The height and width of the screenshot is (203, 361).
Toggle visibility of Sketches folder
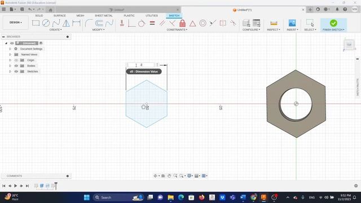point(16,72)
